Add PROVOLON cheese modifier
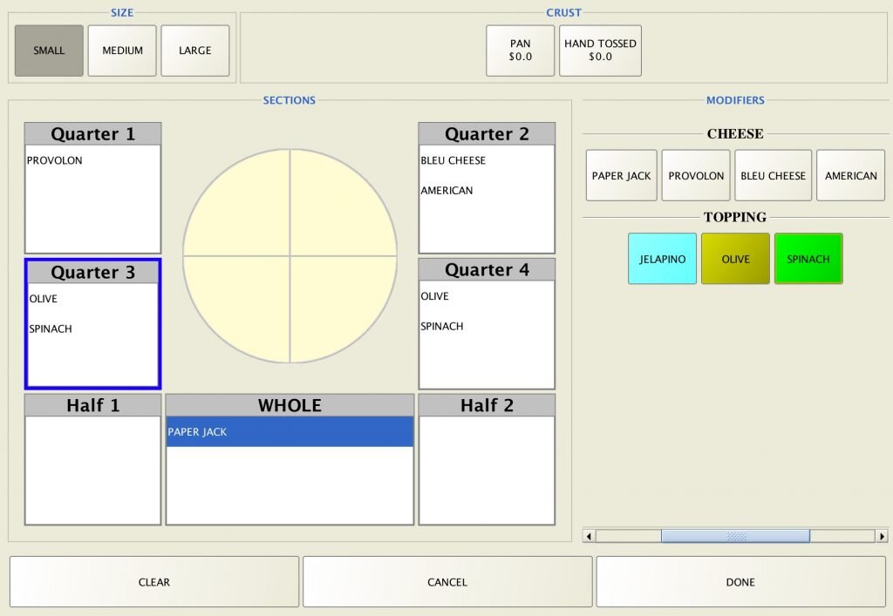This screenshot has height=616, width=893. click(696, 176)
